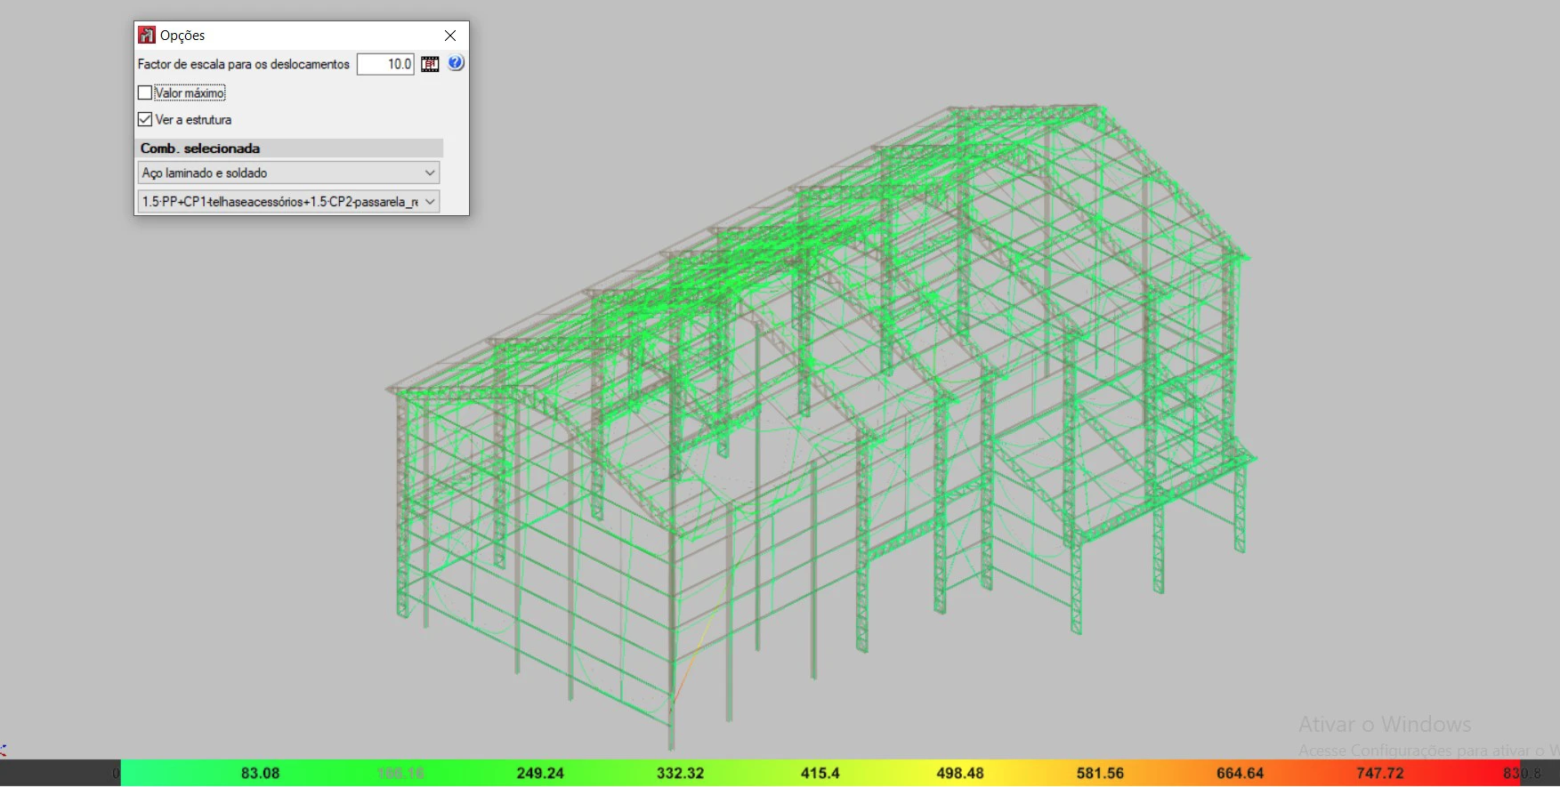The height and width of the screenshot is (787, 1560).
Task: Uncheck the Ver a estrutura checkbox
Action: (x=145, y=119)
